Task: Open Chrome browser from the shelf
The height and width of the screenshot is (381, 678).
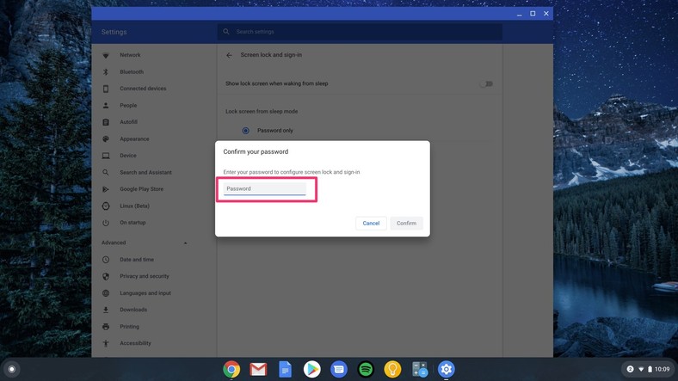Action: (231, 369)
